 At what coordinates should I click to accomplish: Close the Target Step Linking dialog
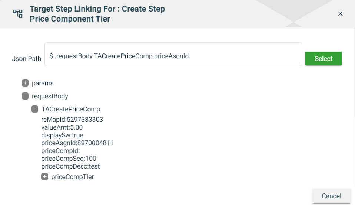[x=340, y=14]
